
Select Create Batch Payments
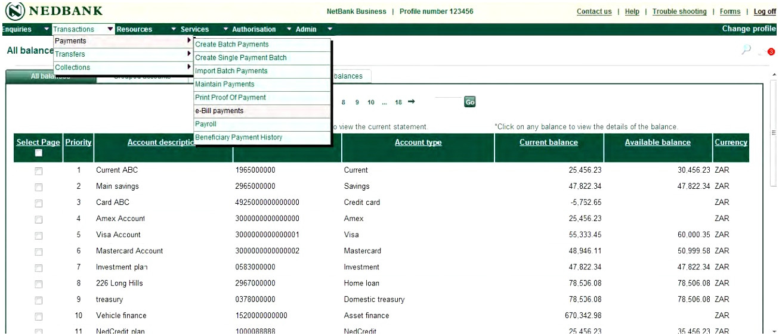262,45
